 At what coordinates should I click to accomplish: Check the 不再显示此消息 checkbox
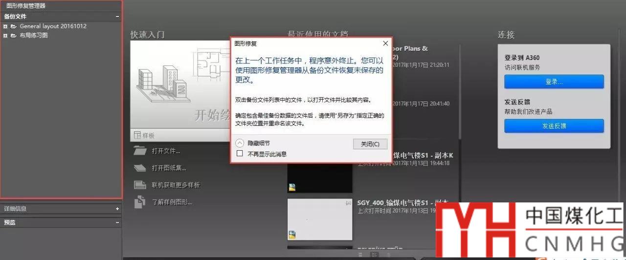[x=240, y=154]
